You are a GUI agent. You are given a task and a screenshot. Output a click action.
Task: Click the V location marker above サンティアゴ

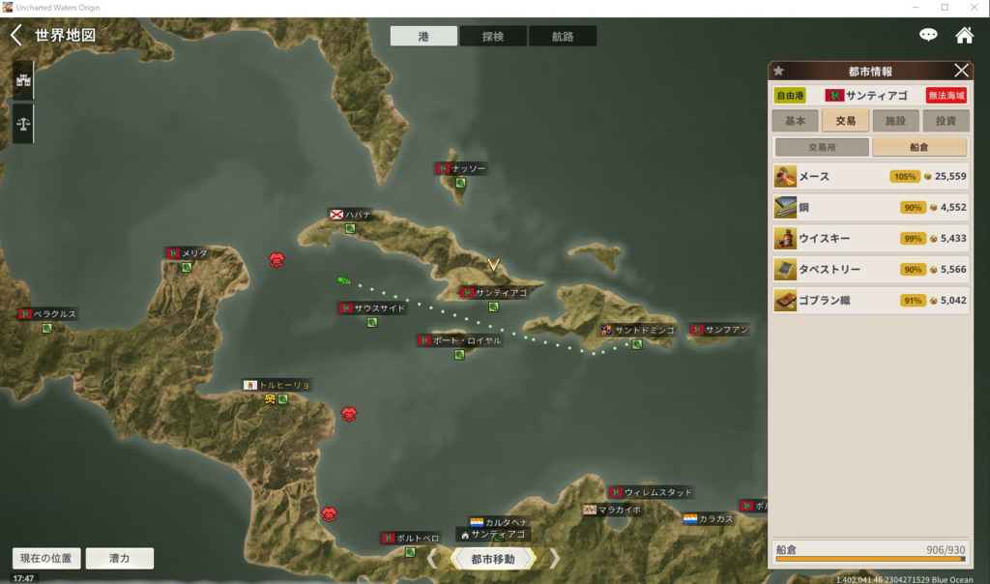(x=494, y=265)
